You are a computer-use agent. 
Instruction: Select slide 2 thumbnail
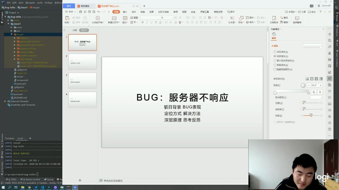click(x=82, y=61)
